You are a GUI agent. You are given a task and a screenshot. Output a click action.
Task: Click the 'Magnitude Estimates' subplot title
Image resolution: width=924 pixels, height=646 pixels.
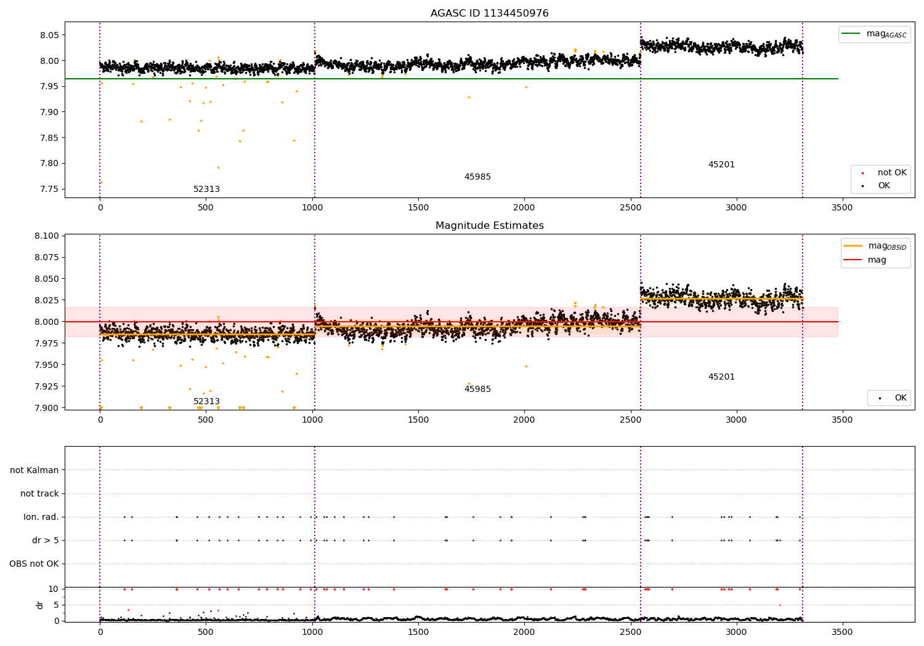click(x=489, y=226)
